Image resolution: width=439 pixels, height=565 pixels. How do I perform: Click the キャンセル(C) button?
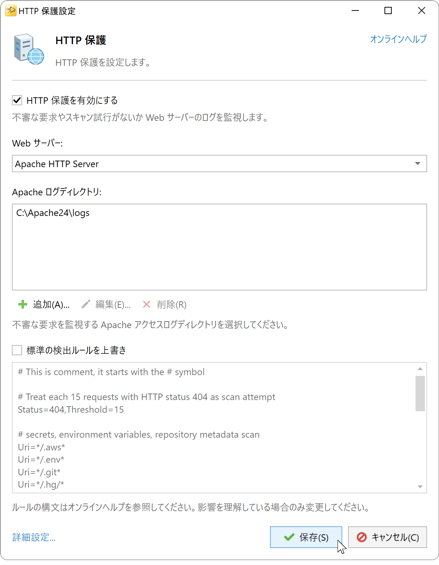coord(387,537)
